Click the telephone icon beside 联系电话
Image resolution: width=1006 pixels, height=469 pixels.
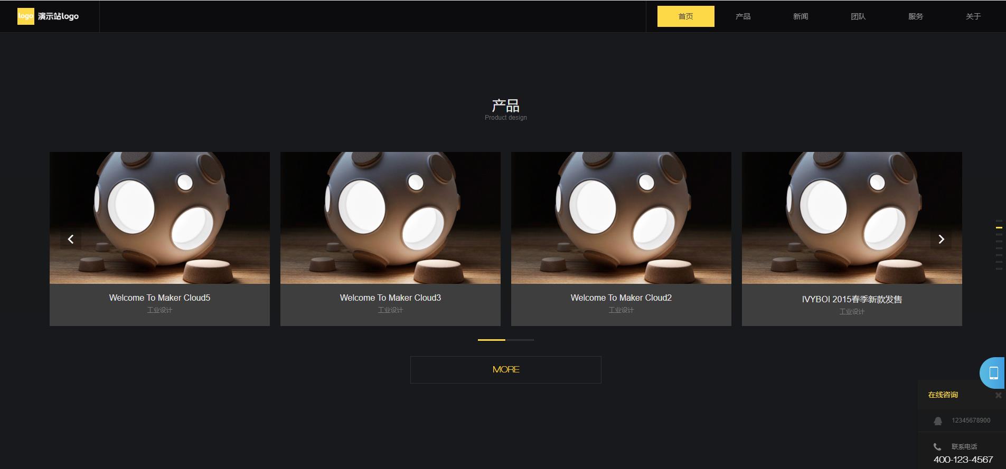pyautogui.click(x=937, y=447)
